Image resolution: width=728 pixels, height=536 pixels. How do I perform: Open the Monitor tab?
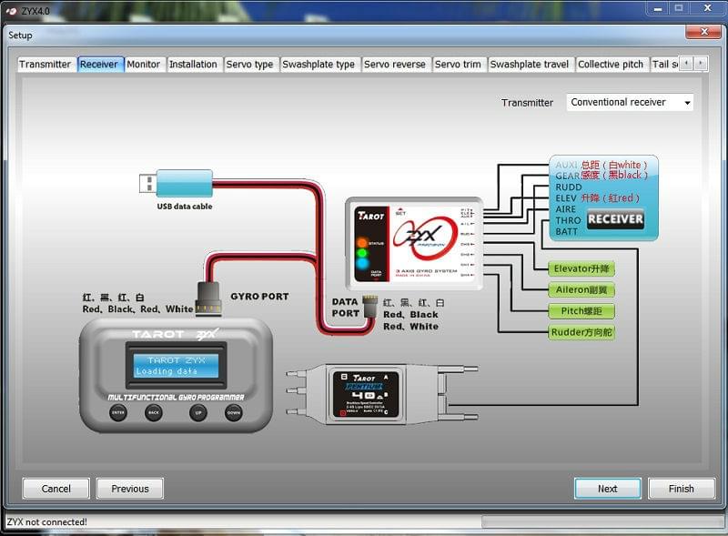pos(144,64)
